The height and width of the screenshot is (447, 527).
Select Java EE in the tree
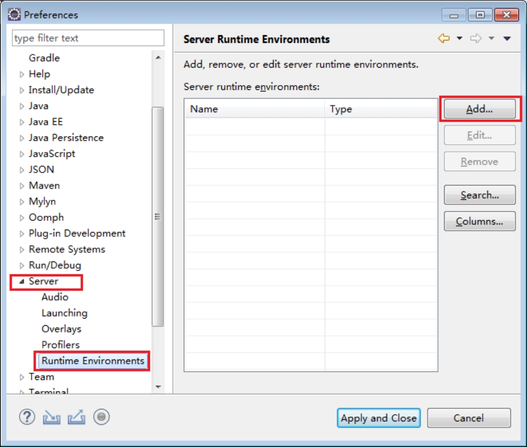tap(46, 122)
